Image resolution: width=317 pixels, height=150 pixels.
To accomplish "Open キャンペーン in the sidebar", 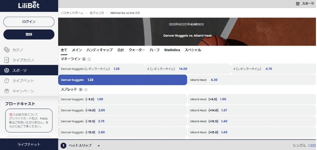I will click(x=29, y=91).
